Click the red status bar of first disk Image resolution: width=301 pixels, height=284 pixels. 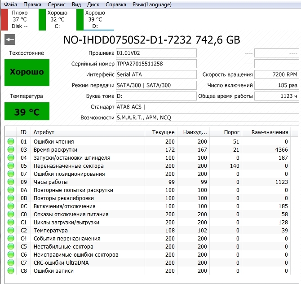[4, 20]
